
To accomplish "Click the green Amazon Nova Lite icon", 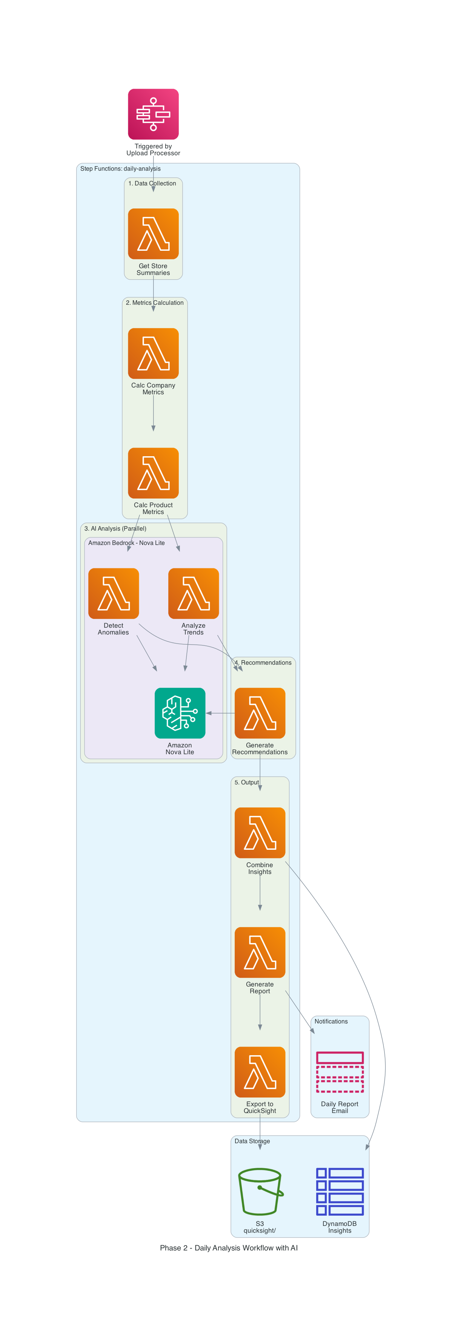I will pyautogui.click(x=180, y=713).
